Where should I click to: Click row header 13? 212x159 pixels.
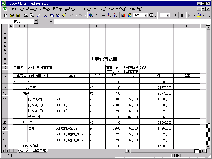(5, 82)
